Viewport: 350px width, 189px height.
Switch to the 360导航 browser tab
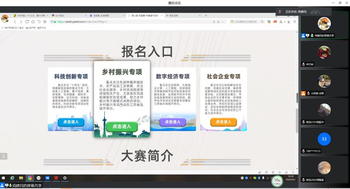click(31, 15)
